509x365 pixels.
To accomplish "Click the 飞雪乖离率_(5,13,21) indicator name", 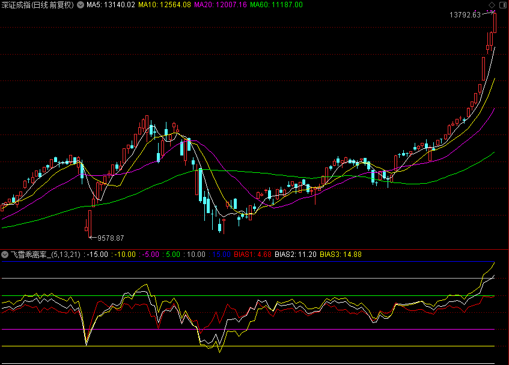I will point(46,255).
